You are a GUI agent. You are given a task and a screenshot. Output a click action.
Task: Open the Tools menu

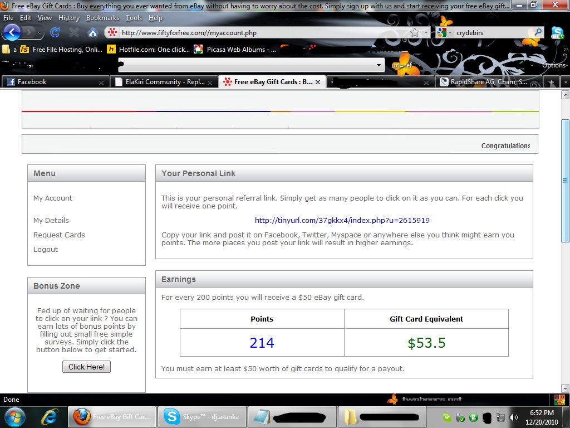point(134,18)
